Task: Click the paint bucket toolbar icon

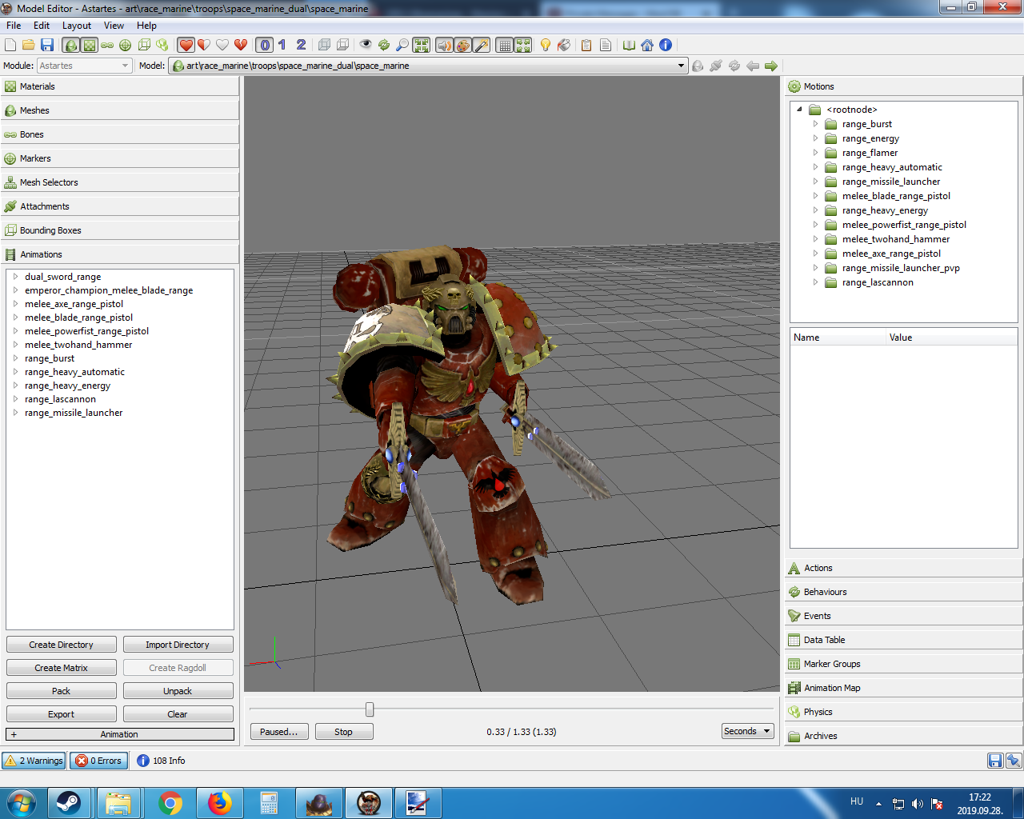Action: tap(564, 46)
